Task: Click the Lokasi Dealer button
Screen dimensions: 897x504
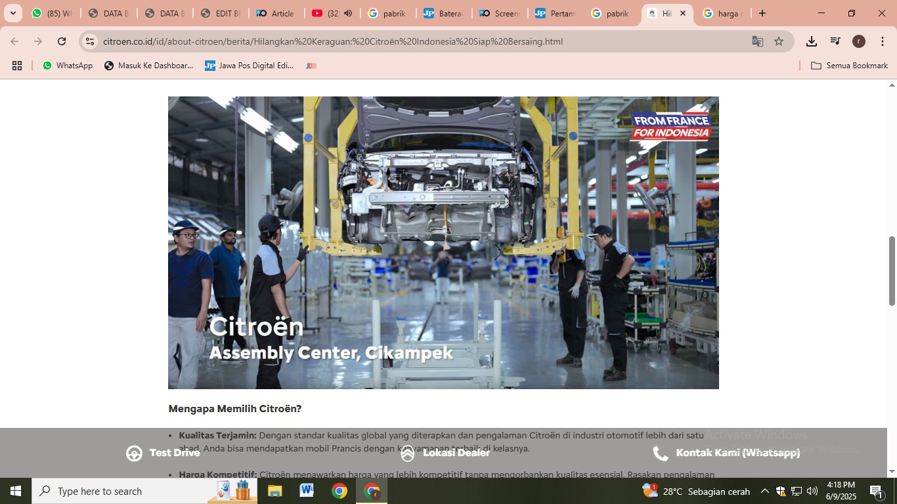Action: click(x=445, y=453)
